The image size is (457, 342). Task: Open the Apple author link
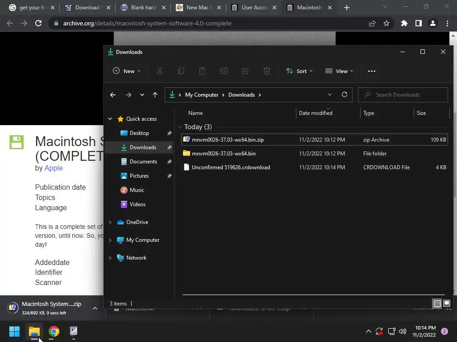(54, 168)
